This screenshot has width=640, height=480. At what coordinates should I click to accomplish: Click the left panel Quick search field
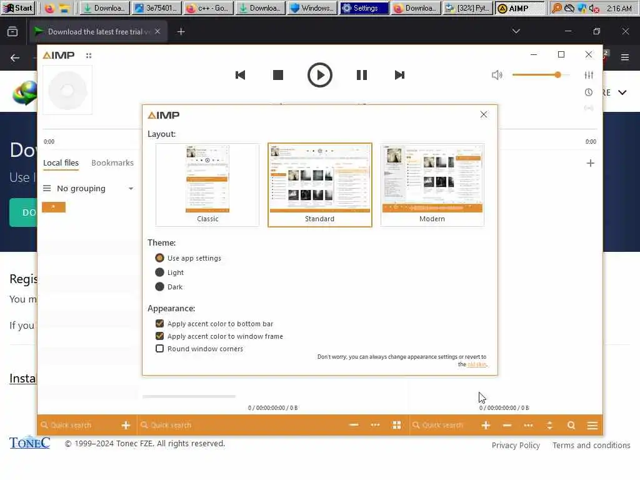pos(77,425)
